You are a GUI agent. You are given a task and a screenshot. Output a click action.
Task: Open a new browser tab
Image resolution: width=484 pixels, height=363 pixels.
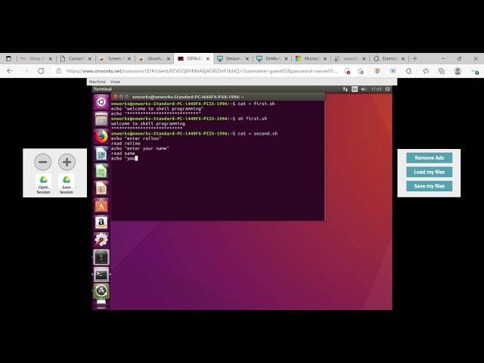coord(415,58)
